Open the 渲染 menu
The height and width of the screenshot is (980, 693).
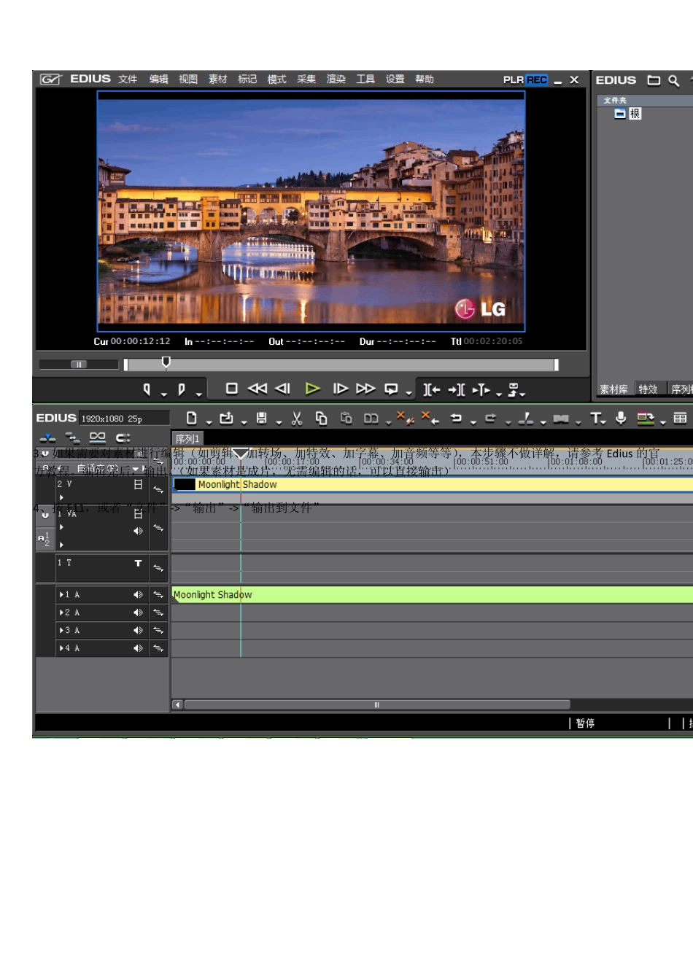point(336,79)
